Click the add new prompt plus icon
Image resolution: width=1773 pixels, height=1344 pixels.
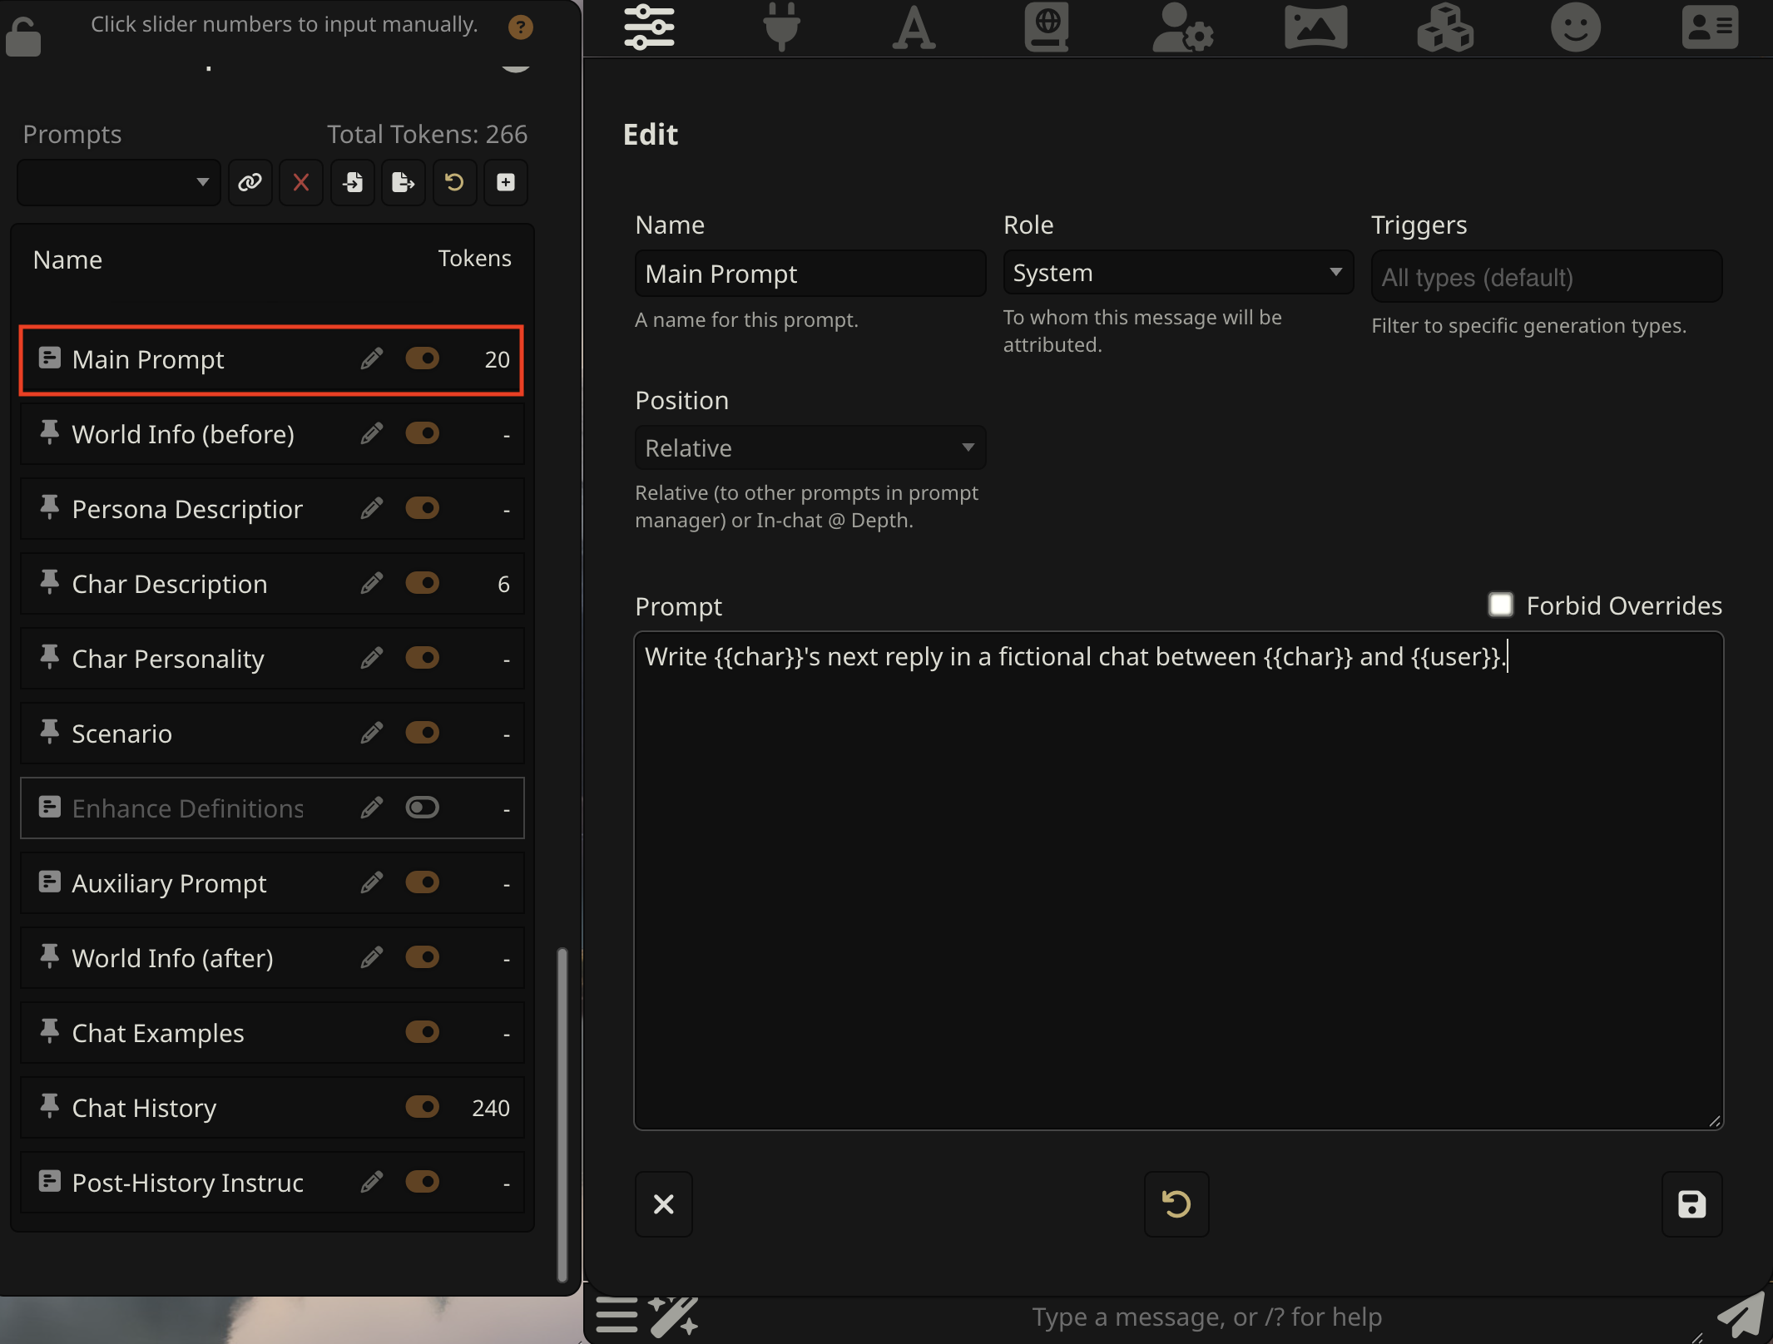(506, 182)
